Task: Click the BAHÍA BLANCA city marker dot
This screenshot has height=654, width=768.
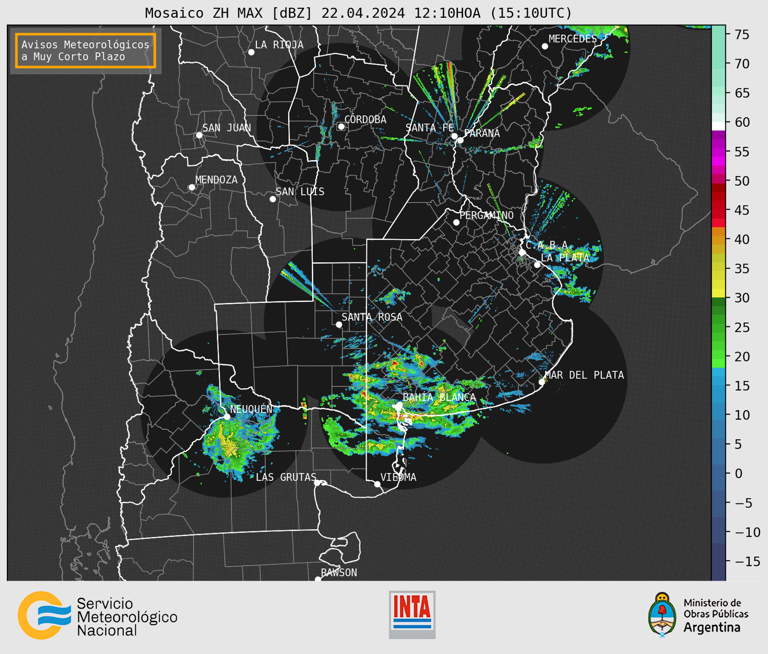Action: click(399, 405)
